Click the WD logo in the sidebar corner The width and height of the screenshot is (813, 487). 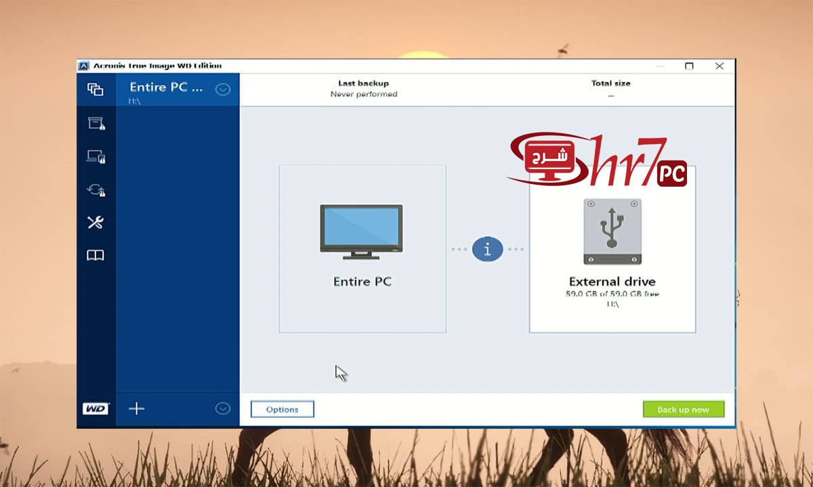click(96, 409)
